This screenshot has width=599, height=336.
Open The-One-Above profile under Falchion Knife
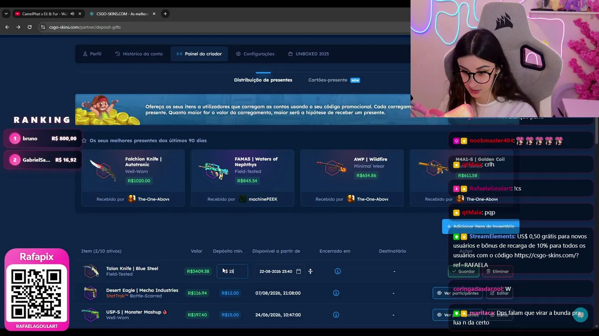(149, 199)
